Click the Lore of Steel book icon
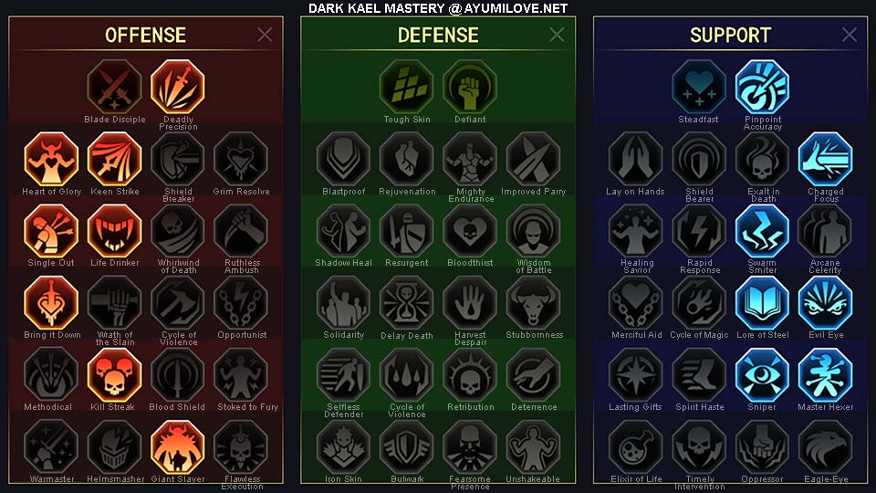The height and width of the screenshot is (493, 876). (x=762, y=303)
